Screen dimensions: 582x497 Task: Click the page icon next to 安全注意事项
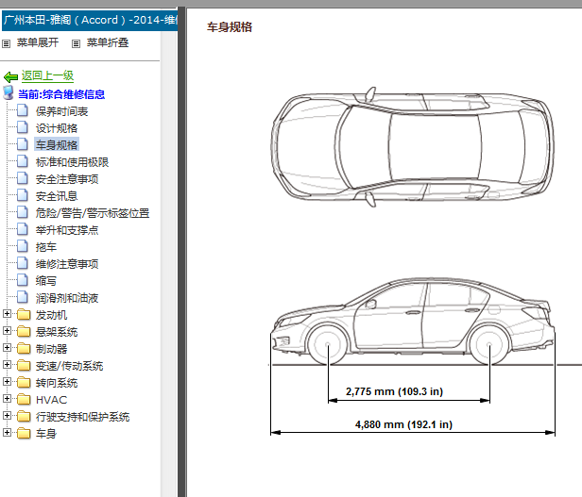click(23, 178)
